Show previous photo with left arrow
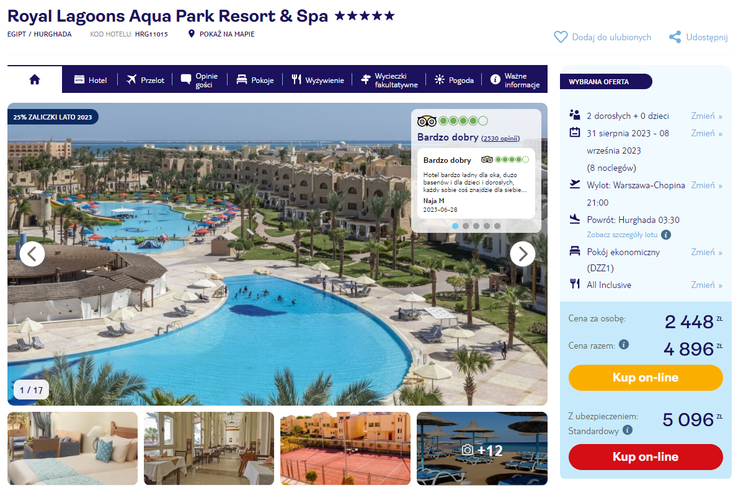Screen dimensions: 733x488 click(x=32, y=253)
